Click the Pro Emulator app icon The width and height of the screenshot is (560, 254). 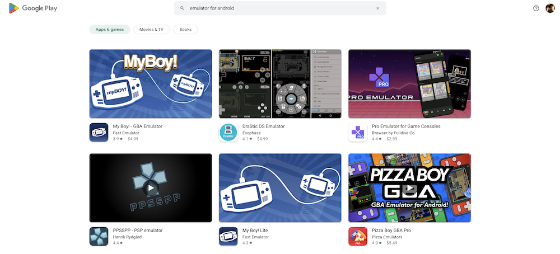358,133
